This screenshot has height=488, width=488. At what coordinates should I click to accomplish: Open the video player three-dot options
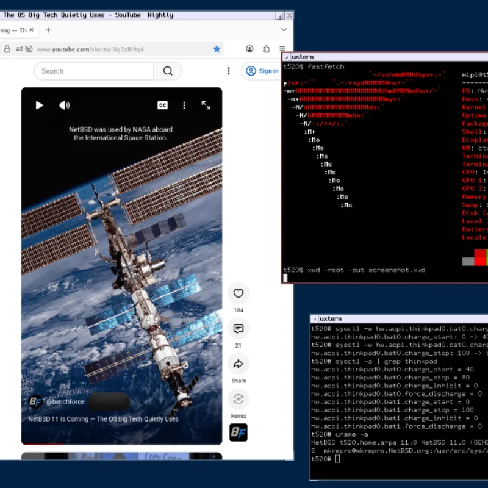(x=184, y=106)
